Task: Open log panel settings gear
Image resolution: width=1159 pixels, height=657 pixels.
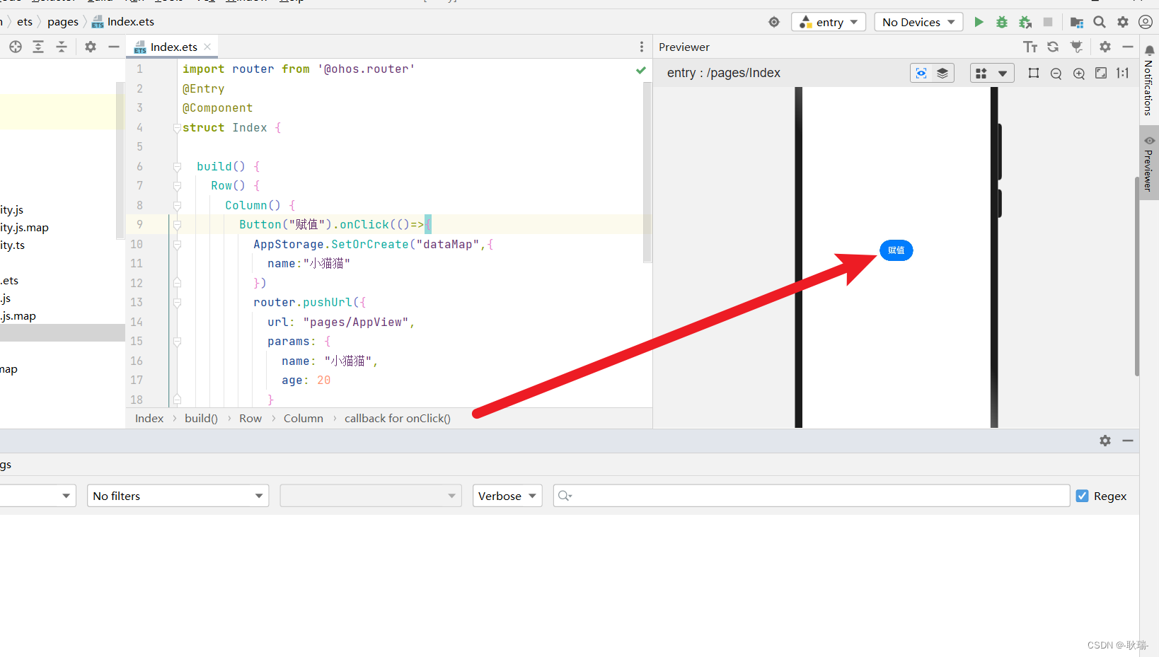Action: point(1105,441)
